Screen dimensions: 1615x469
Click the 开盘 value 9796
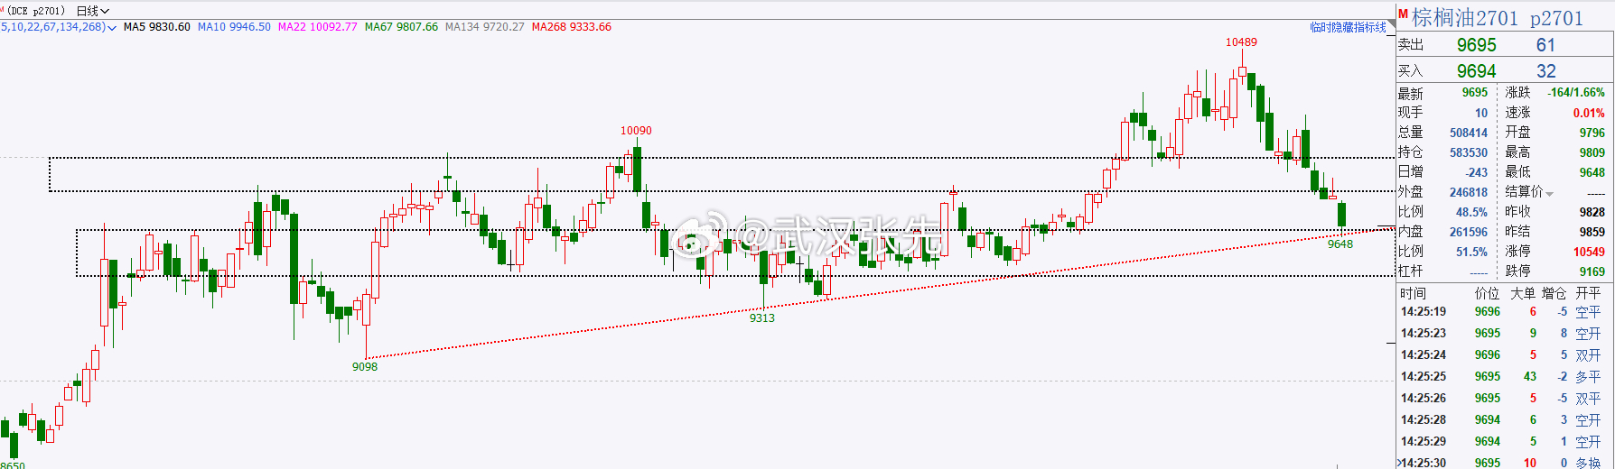click(1592, 133)
